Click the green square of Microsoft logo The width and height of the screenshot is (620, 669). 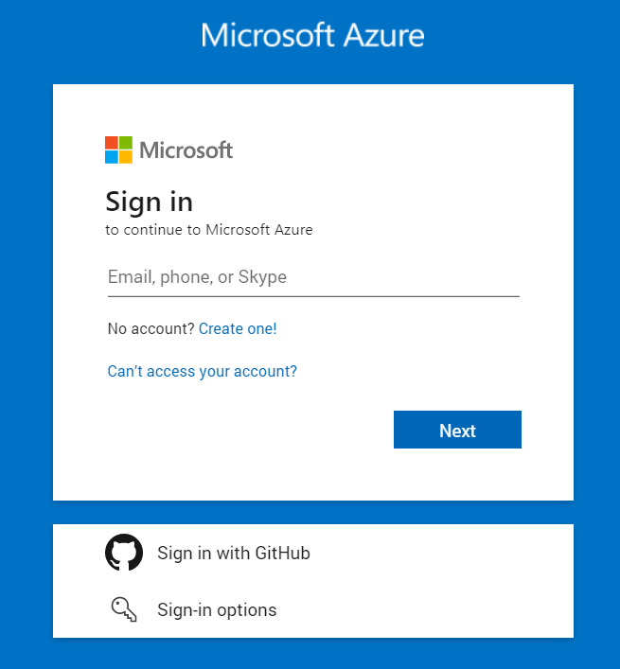tap(126, 143)
